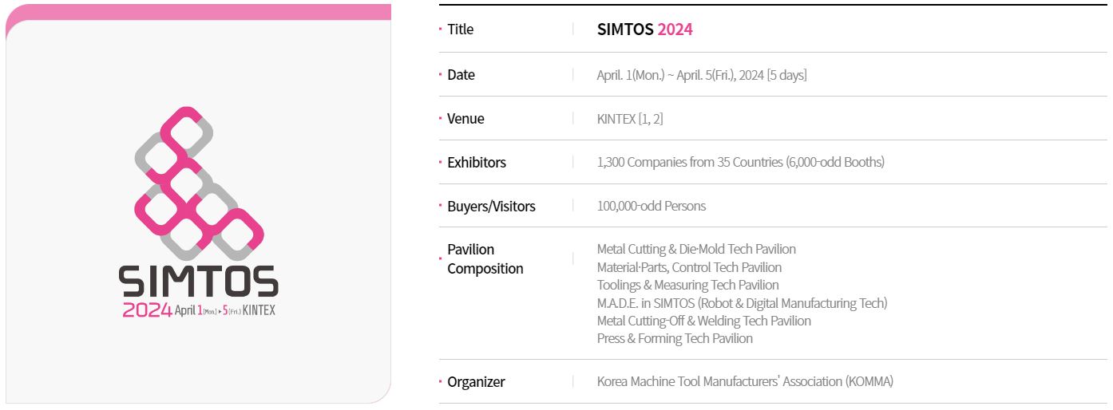Viewport: 1113px width, 410px height.
Task: Click the 1,300 Companies exhibitors text
Action: tap(740, 163)
